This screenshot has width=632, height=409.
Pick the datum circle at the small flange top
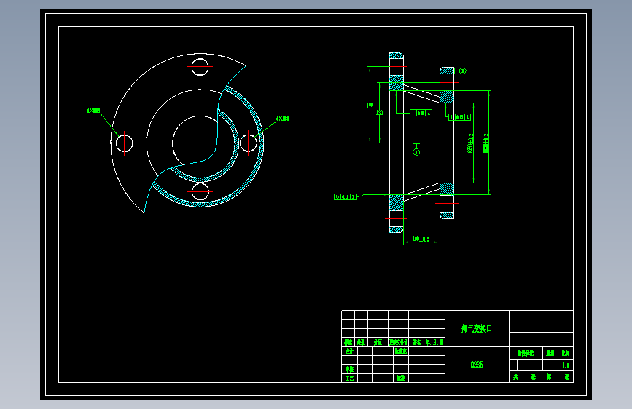point(463,71)
